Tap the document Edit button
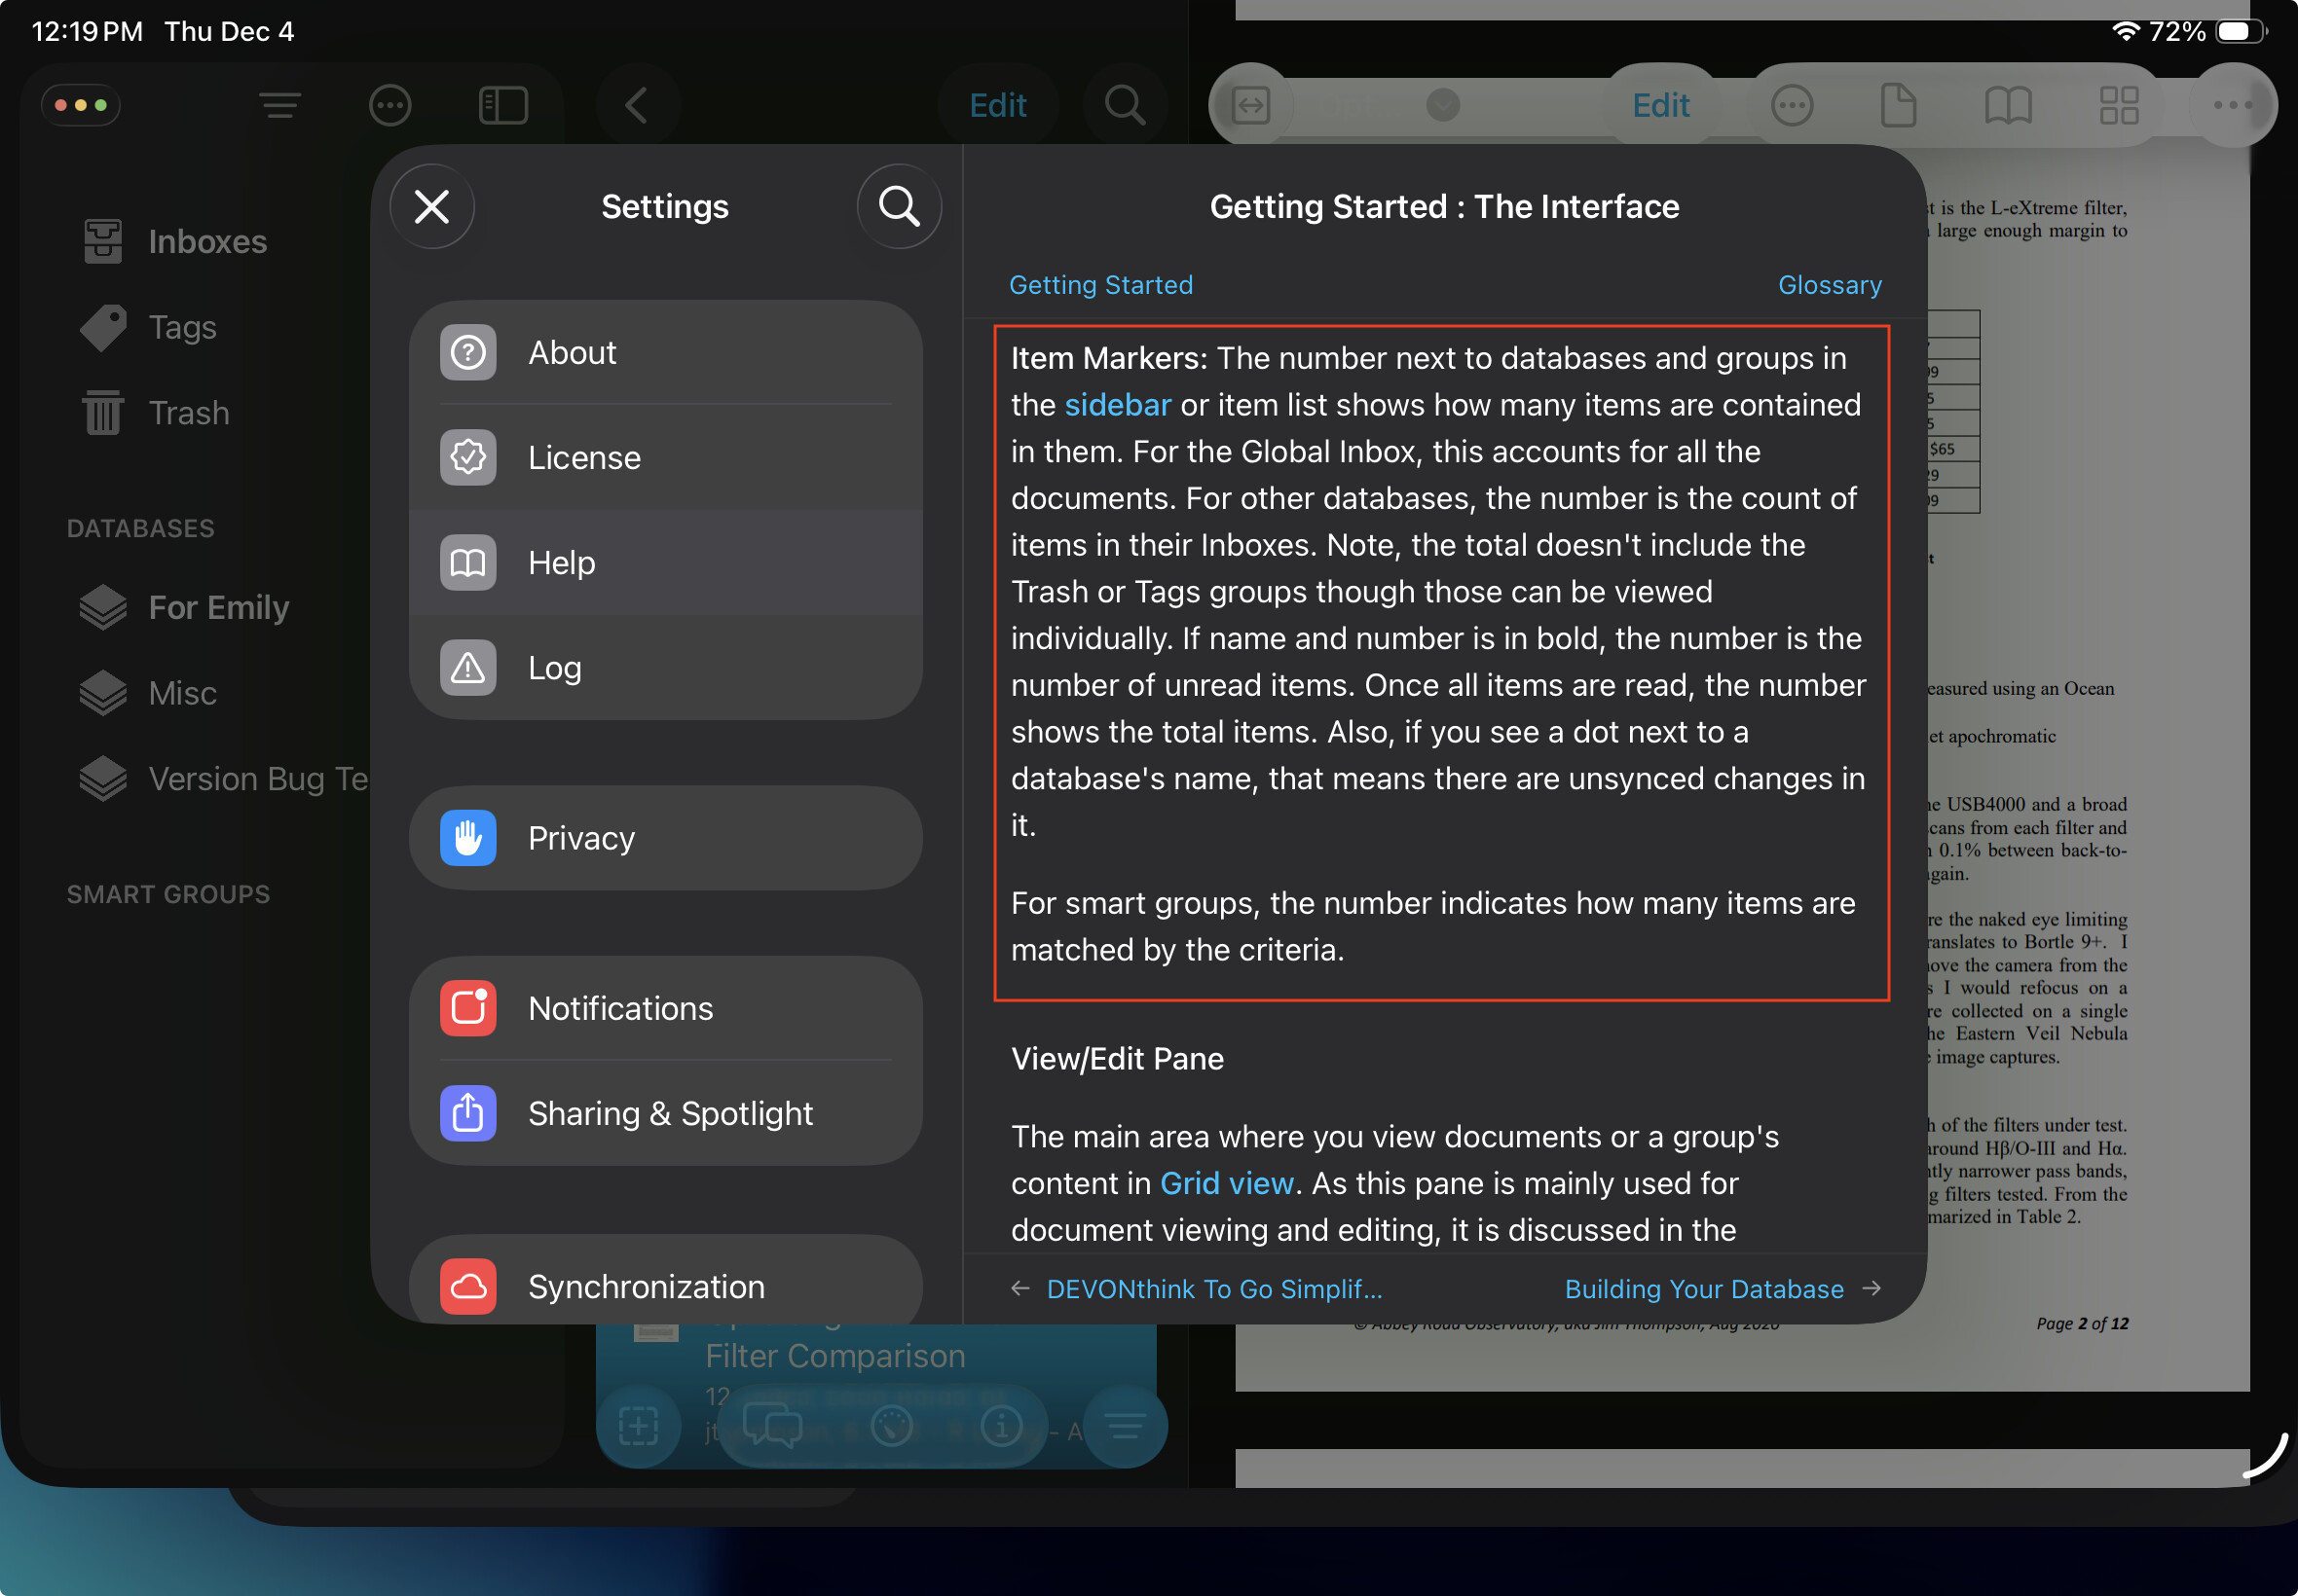Viewport: 2298px width, 1596px height. (1660, 105)
